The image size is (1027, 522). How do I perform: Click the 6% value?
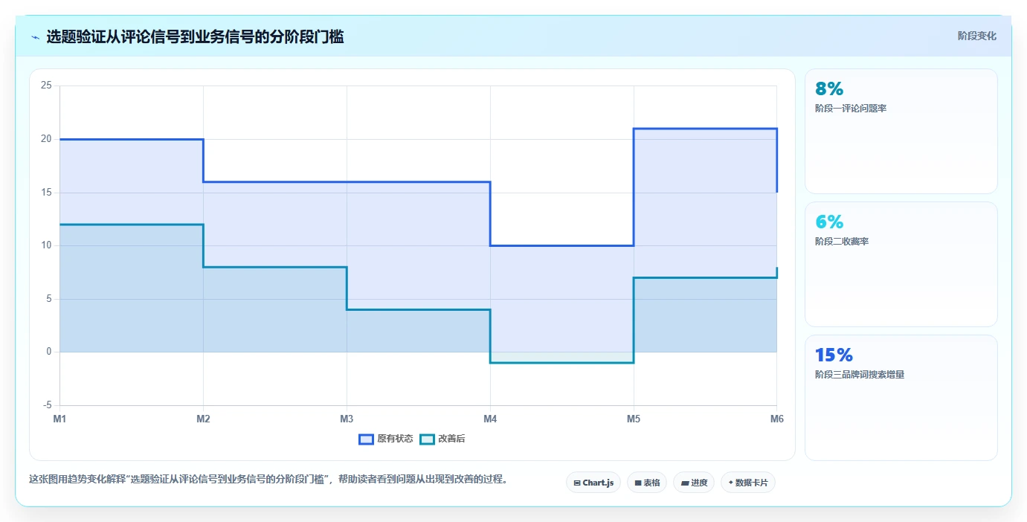coord(829,222)
